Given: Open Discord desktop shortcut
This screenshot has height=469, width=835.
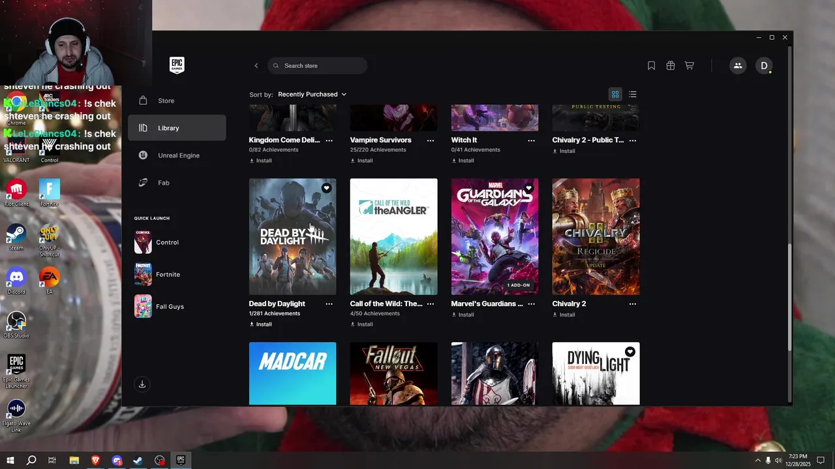Looking at the screenshot, I should click(16, 281).
